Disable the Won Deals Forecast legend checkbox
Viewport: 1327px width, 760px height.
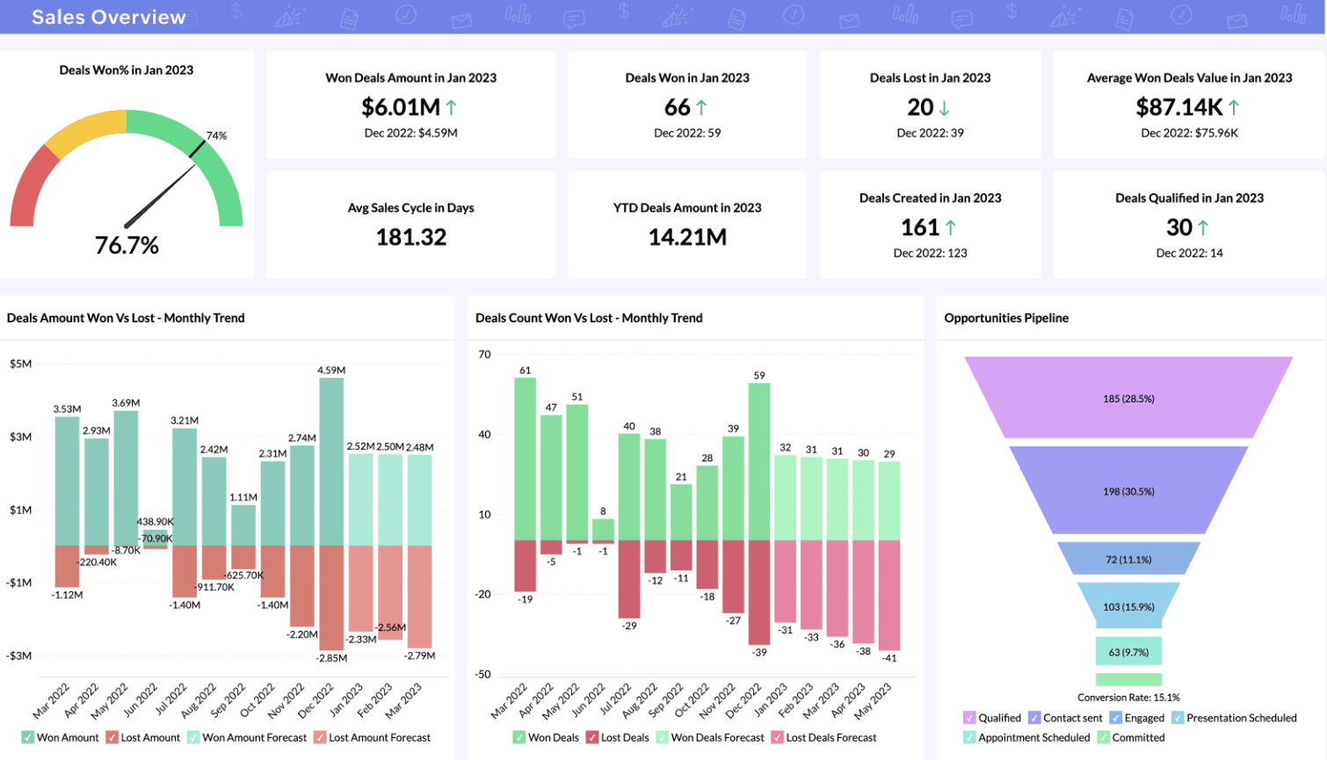(x=663, y=738)
